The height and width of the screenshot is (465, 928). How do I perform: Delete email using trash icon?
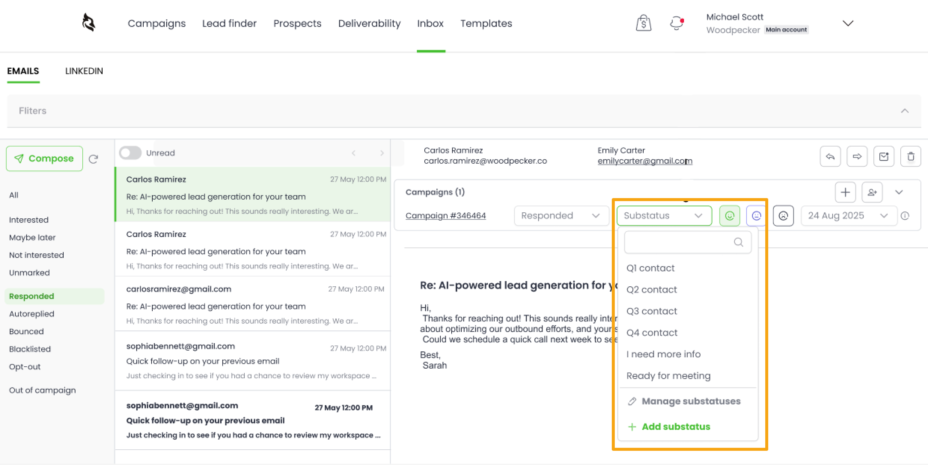pos(910,157)
